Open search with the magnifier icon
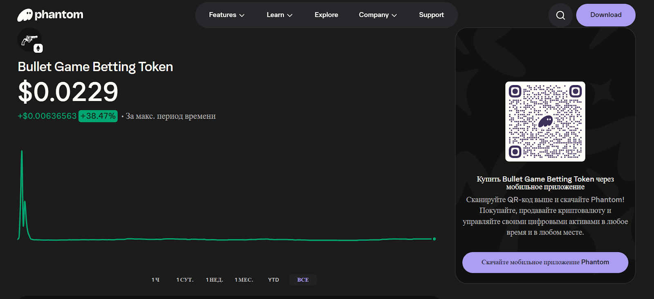This screenshot has width=654, height=299. (560, 15)
